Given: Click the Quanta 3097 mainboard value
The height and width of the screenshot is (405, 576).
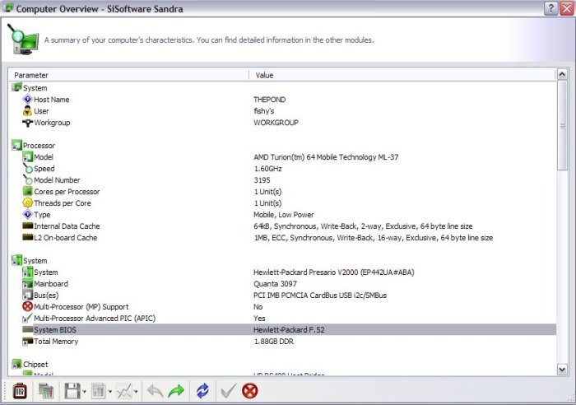Looking at the screenshot, I should [275, 284].
